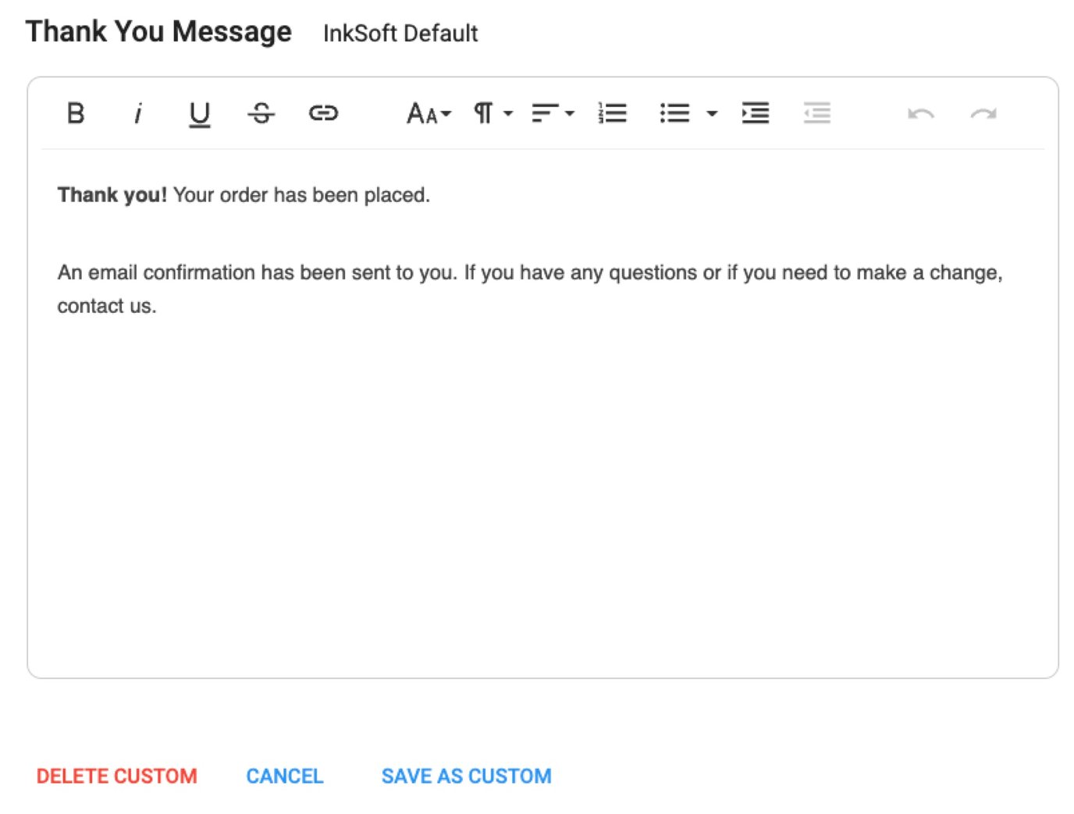Redo the last undone edit

click(983, 114)
